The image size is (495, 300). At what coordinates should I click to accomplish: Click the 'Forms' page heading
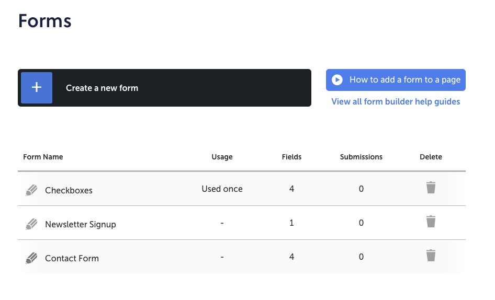[45, 21]
